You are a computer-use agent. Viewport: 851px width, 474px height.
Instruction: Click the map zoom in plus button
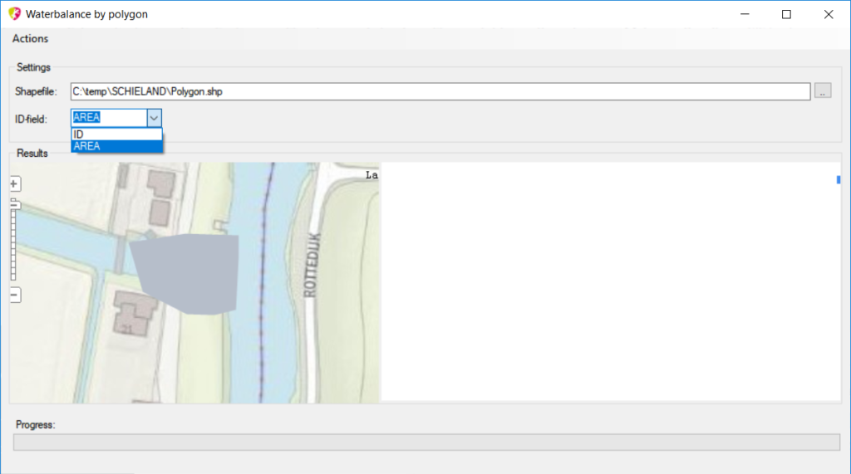click(14, 183)
